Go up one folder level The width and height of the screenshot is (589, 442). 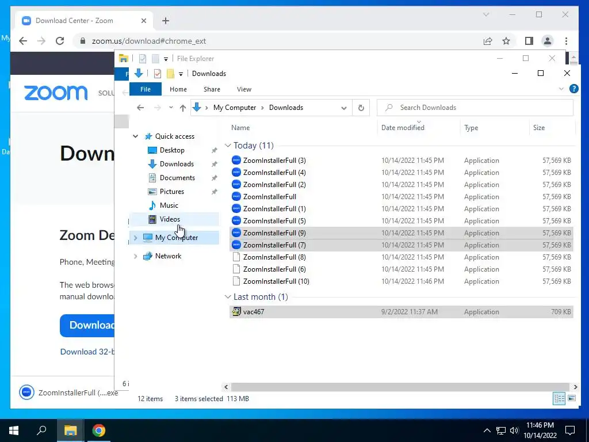pyautogui.click(x=183, y=108)
